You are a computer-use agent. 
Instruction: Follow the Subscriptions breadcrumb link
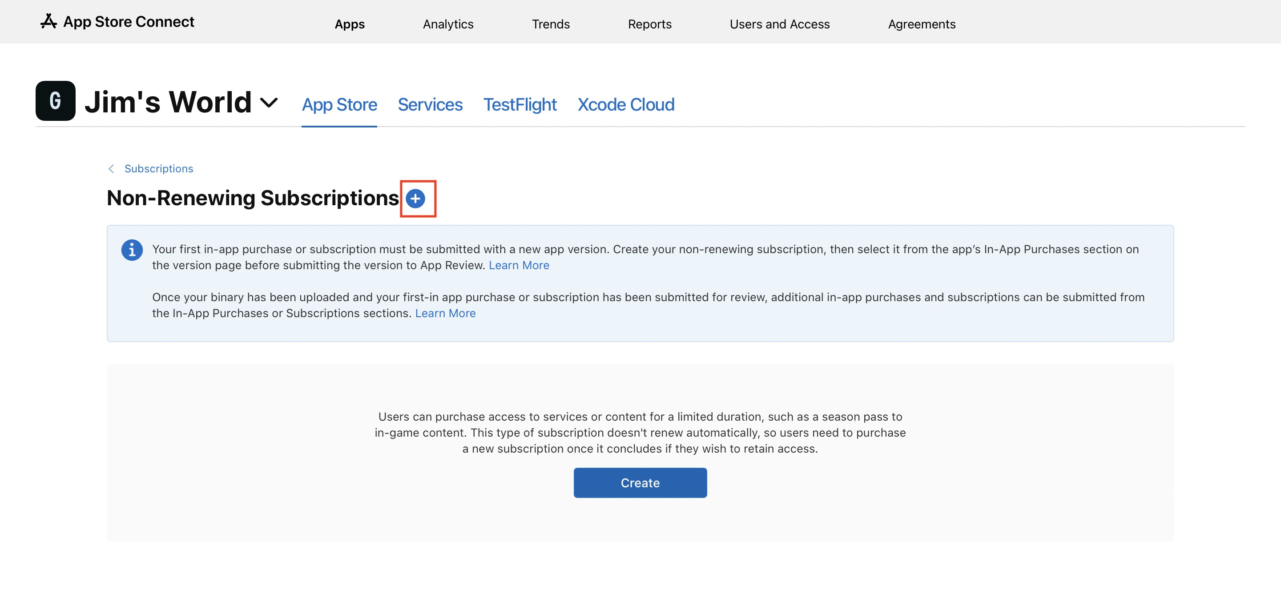tap(159, 169)
